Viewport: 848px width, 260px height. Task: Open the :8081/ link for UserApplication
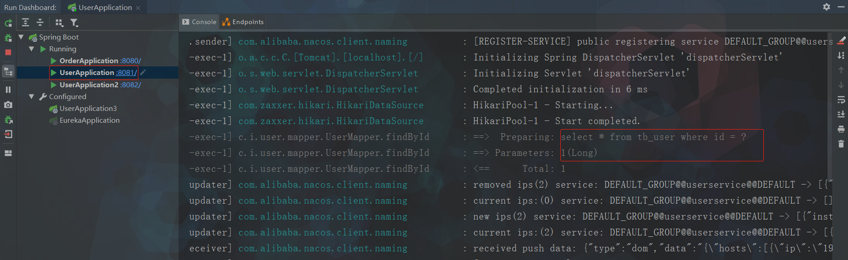[126, 72]
